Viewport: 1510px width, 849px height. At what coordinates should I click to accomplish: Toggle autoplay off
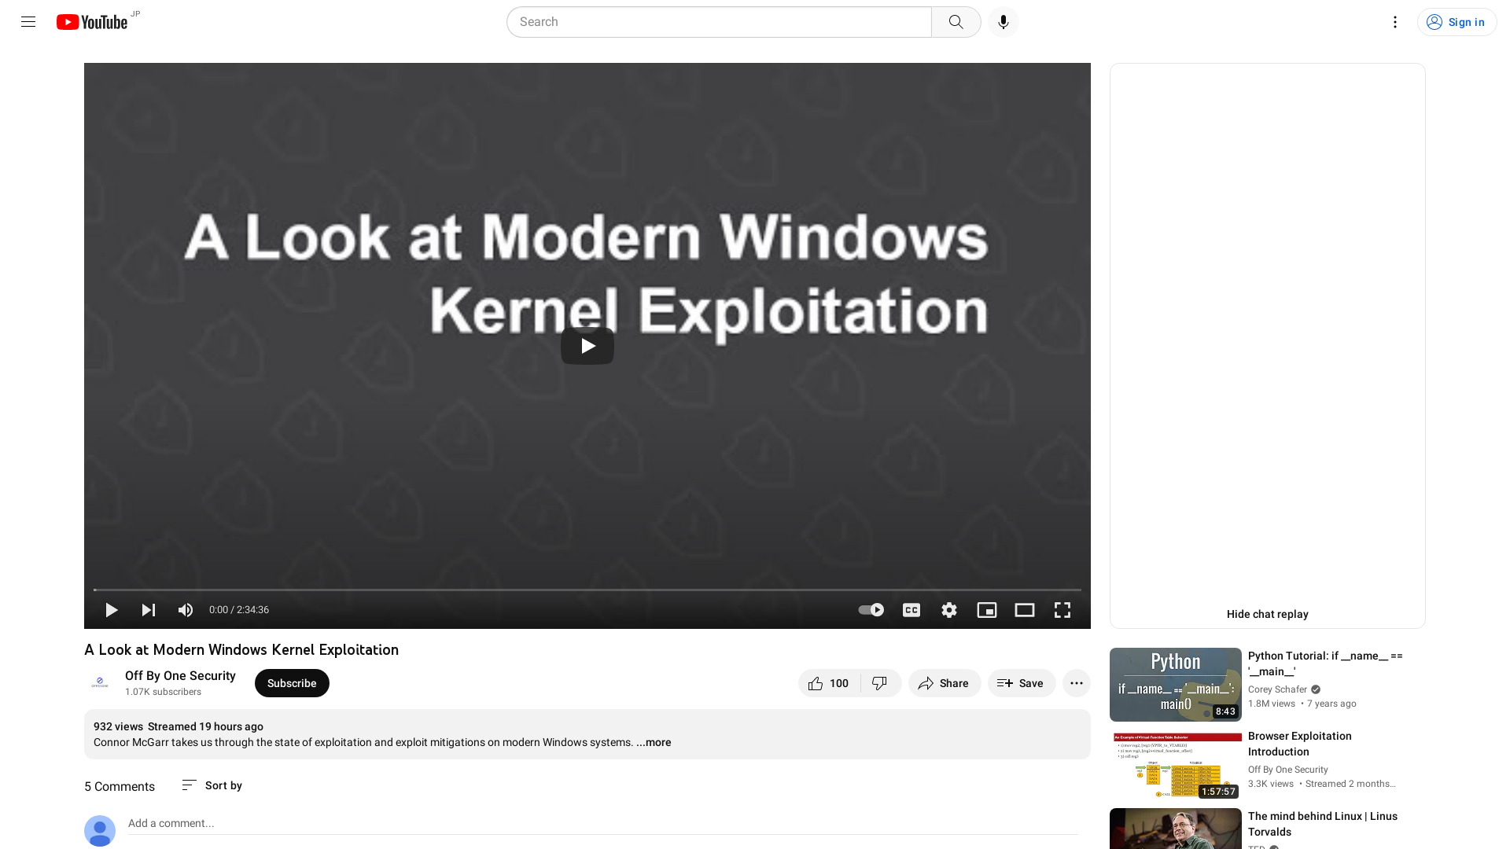tap(870, 609)
